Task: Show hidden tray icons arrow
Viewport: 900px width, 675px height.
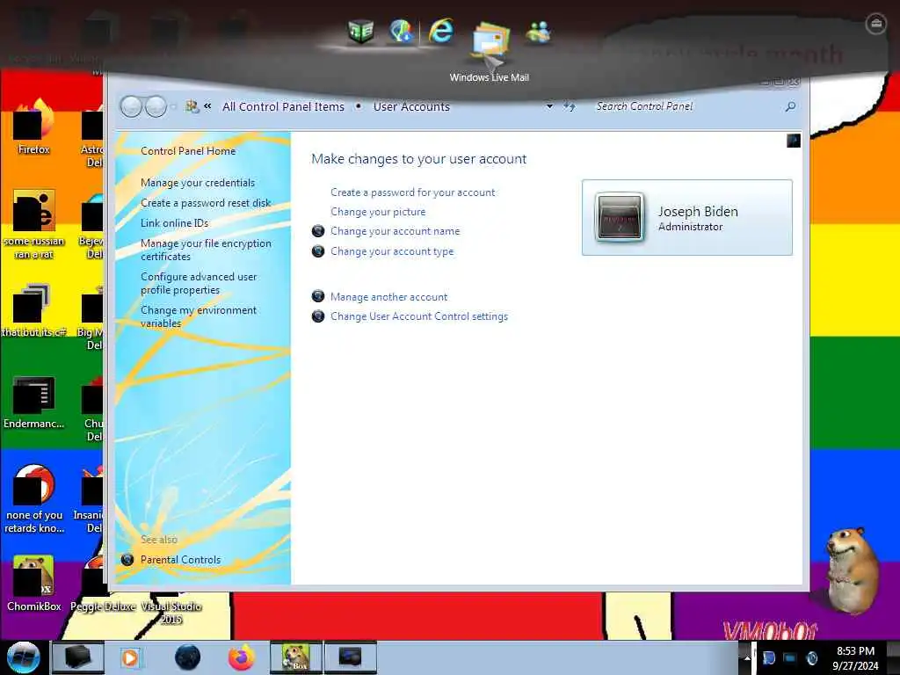Action: (747, 657)
